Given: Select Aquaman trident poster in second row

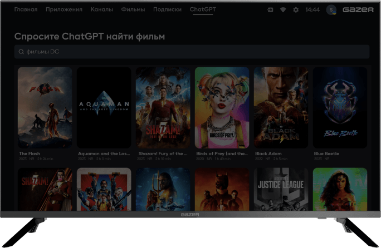Looking at the screenshot, I should 163,189.
